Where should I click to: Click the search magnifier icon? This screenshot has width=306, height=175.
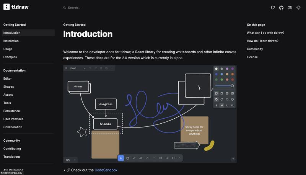(64, 8)
